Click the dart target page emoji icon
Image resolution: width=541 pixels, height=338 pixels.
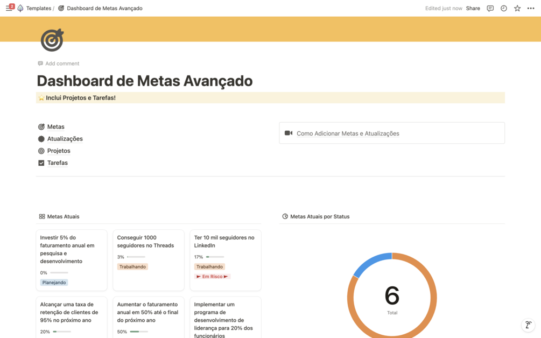(x=52, y=40)
